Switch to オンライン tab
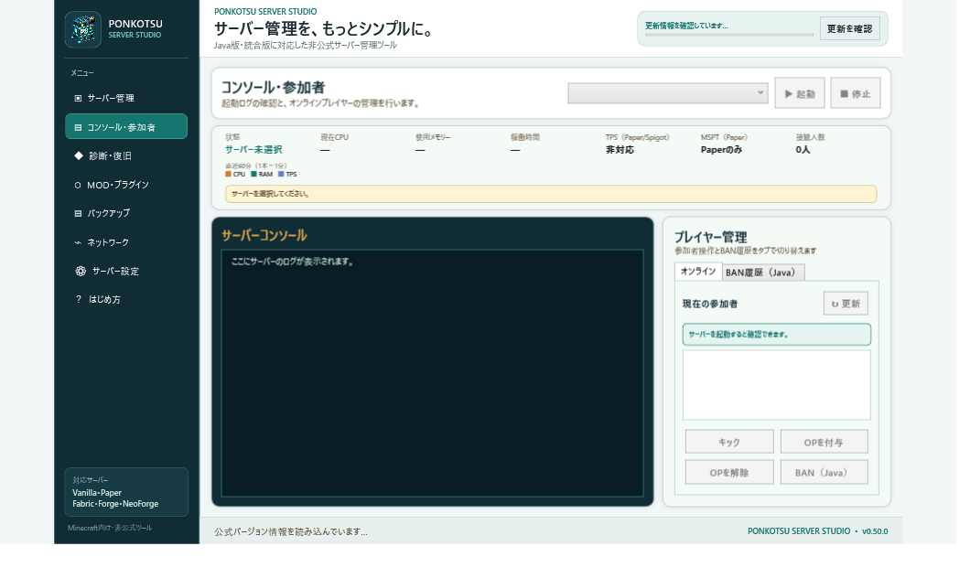Screen dimensions: 970x578 coord(698,272)
